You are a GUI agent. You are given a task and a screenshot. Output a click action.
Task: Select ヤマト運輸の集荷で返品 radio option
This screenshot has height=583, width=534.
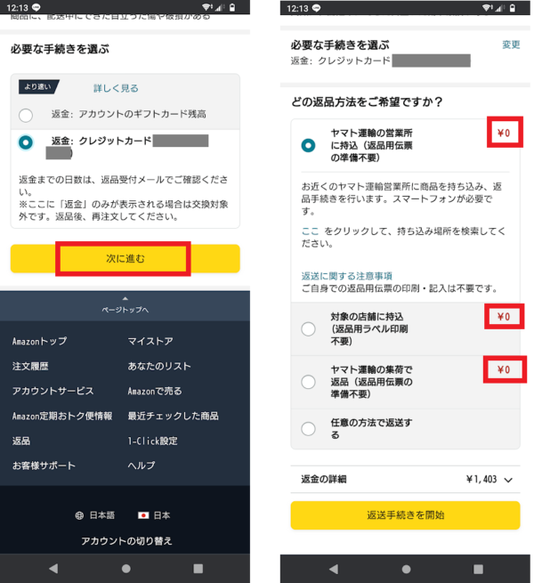[308, 382]
